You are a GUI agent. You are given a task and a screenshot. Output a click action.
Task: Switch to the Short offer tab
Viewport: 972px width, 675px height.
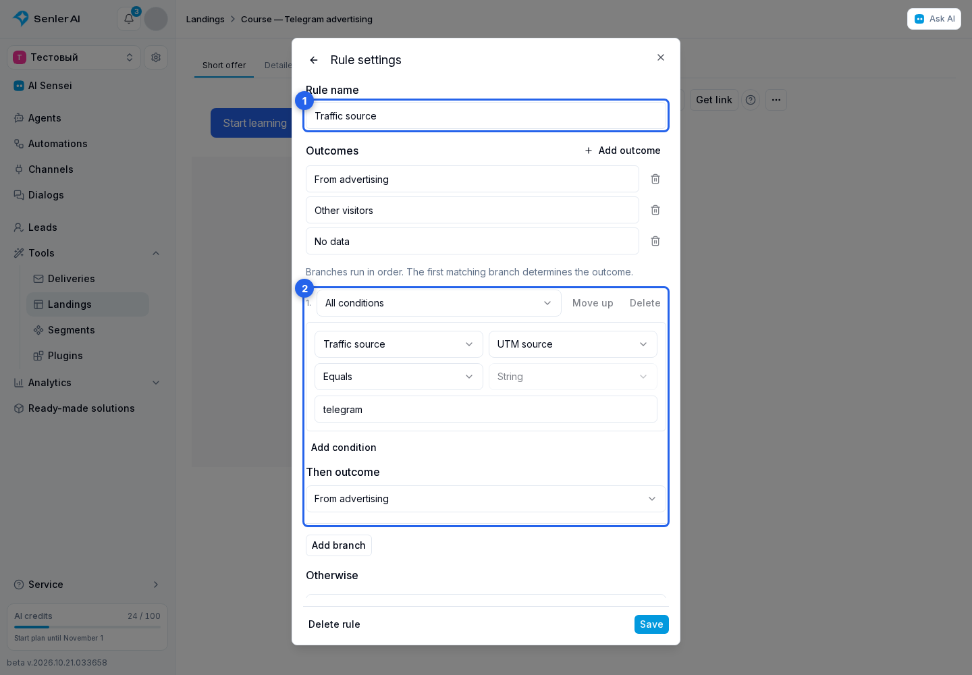point(224,65)
